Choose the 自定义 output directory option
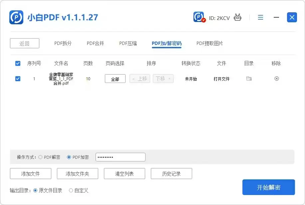Screen dimensions: 305x205 click(x=71, y=190)
